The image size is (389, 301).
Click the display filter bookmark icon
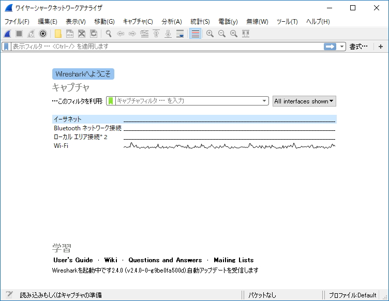pos(6,47)
